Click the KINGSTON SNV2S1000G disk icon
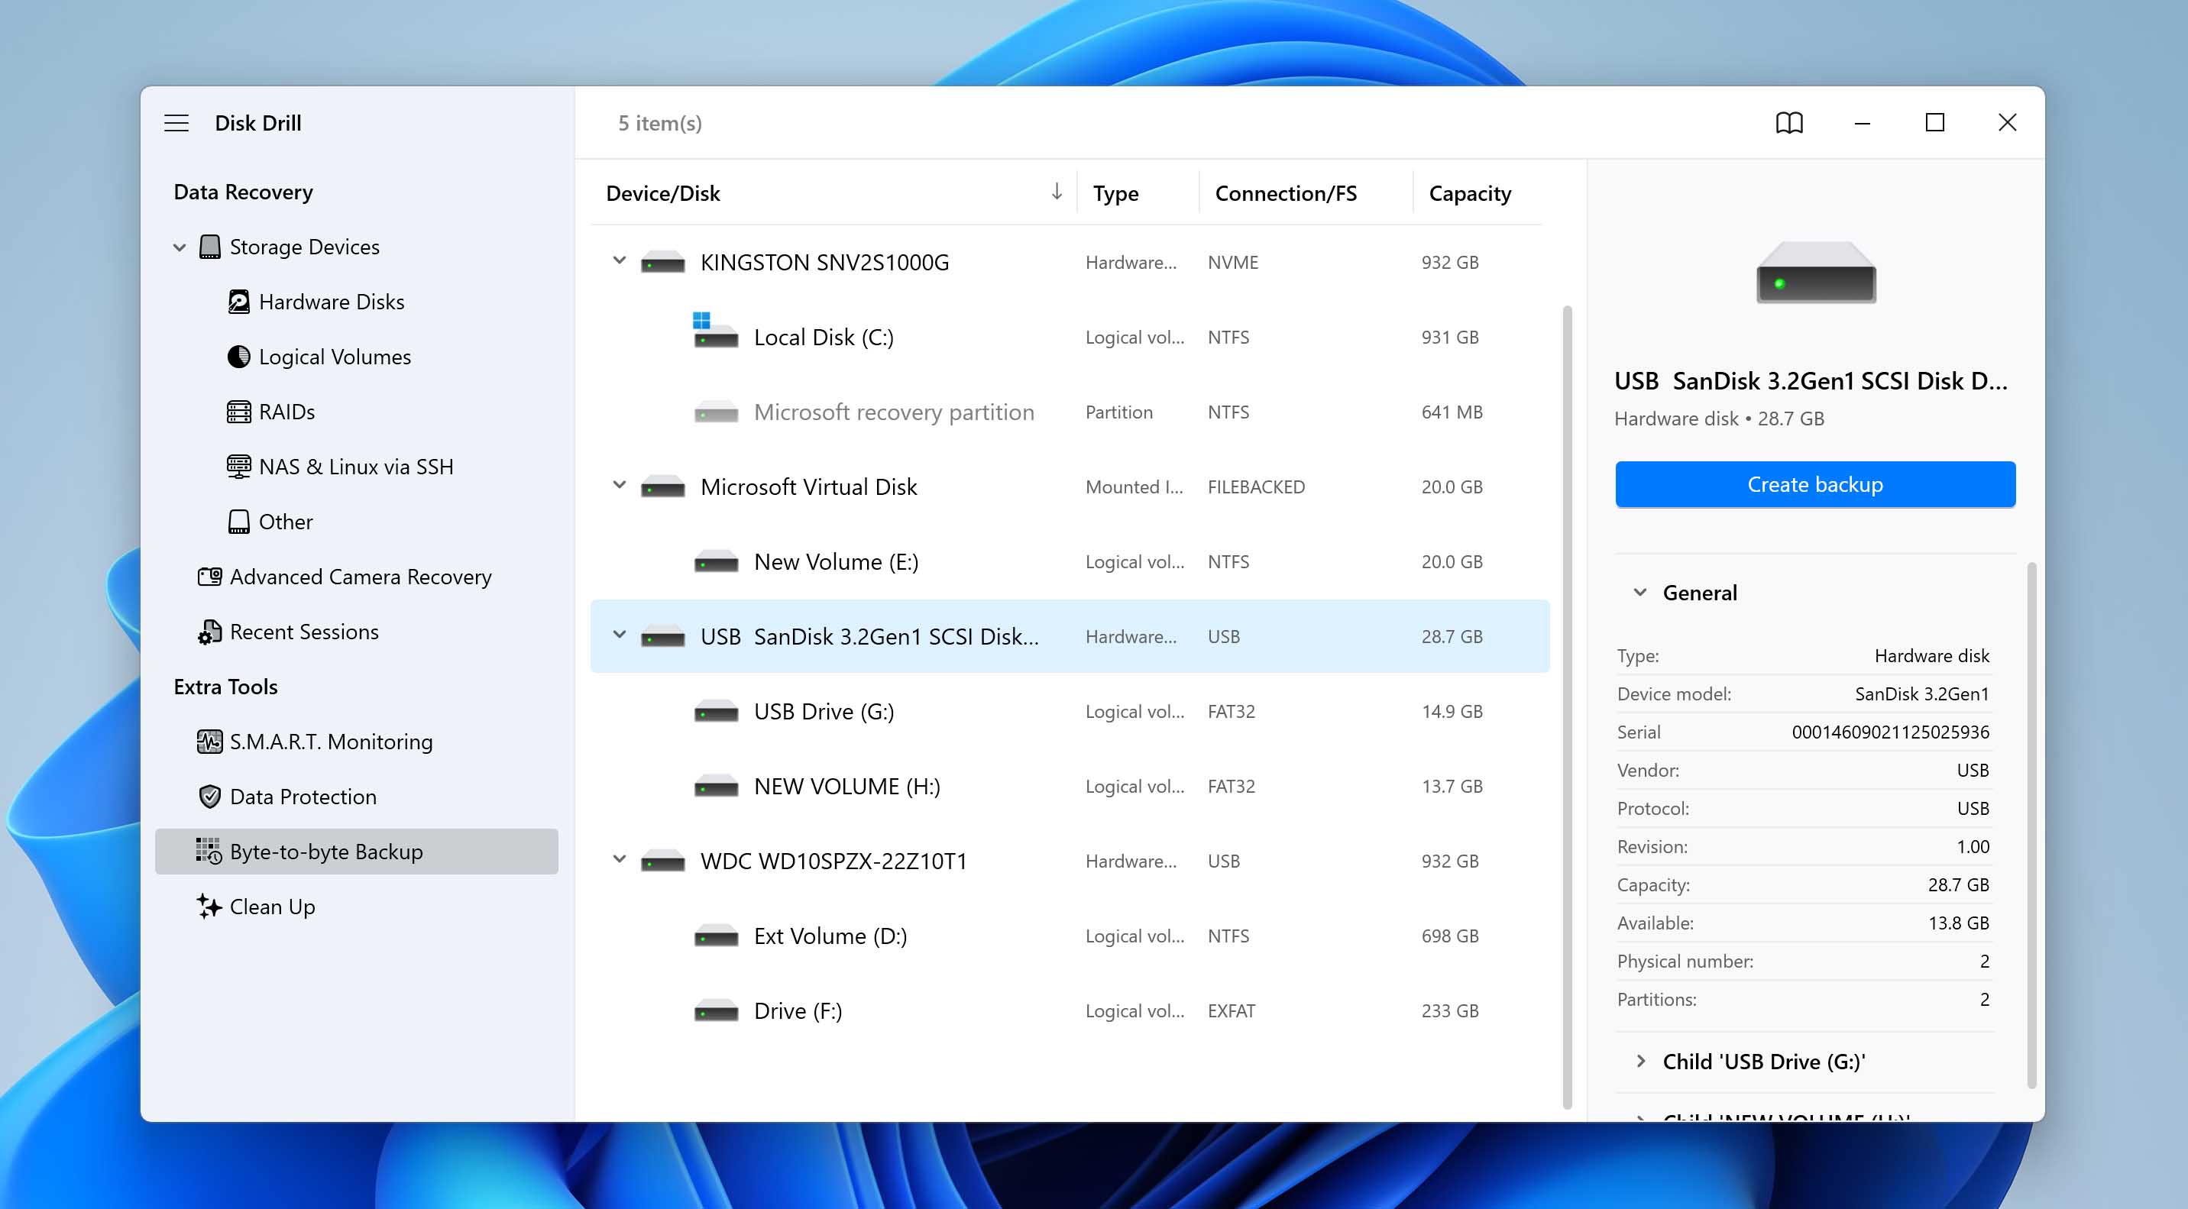The width and height of the screenshot is (2188, 1209). tap(662, 263)
